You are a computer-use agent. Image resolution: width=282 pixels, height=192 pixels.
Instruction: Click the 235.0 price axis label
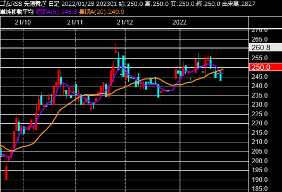(x=260, y=95)
